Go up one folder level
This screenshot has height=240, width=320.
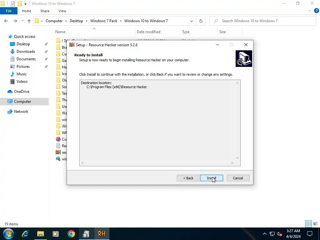29,21
